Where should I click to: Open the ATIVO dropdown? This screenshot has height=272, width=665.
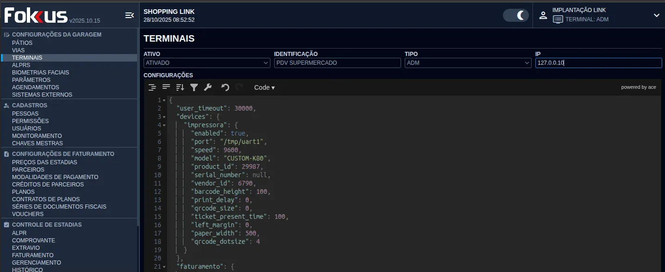(x=207, y=62)
